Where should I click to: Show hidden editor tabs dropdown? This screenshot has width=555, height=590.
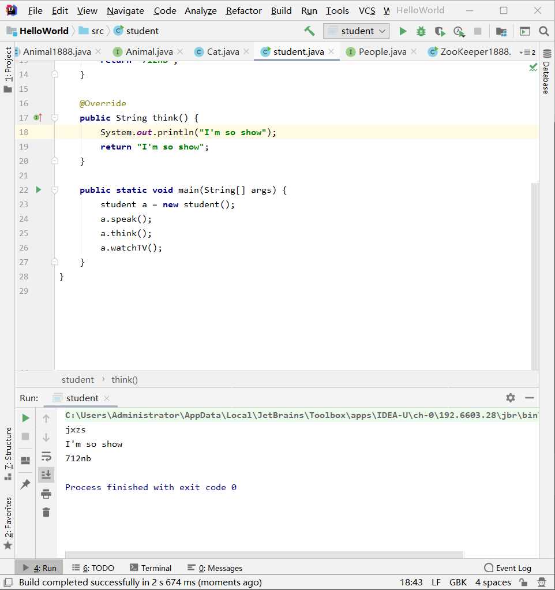(x=527, y=52)
